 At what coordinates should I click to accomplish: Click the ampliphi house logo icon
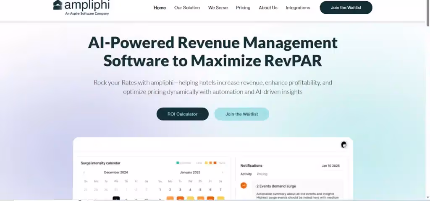[x=58, y=5]
